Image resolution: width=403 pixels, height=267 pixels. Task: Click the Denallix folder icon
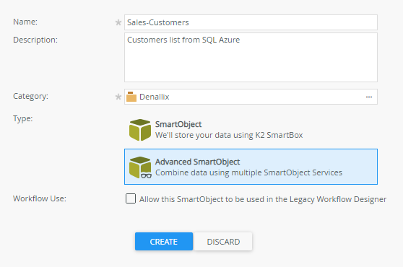(x=131, y=97)
